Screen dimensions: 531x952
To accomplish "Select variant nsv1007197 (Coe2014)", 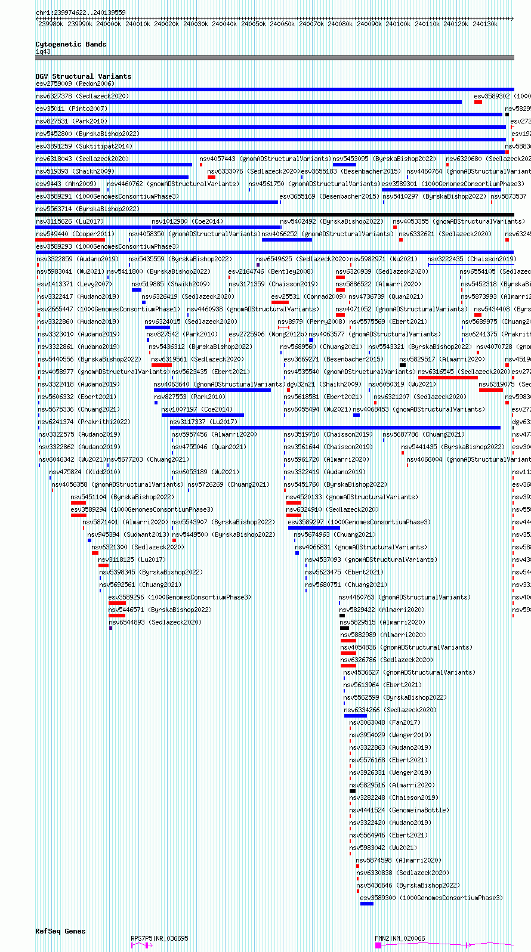I will point(203,415).
